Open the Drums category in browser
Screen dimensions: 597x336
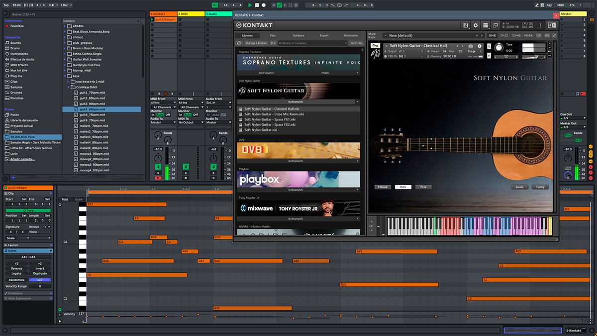[14, 48]
